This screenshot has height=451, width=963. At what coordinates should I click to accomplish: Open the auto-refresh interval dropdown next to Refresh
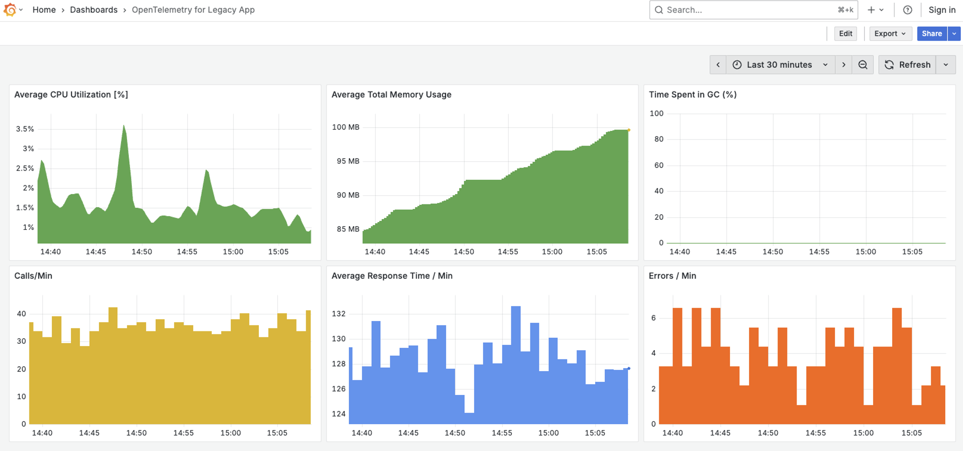(x=946, y=64)
